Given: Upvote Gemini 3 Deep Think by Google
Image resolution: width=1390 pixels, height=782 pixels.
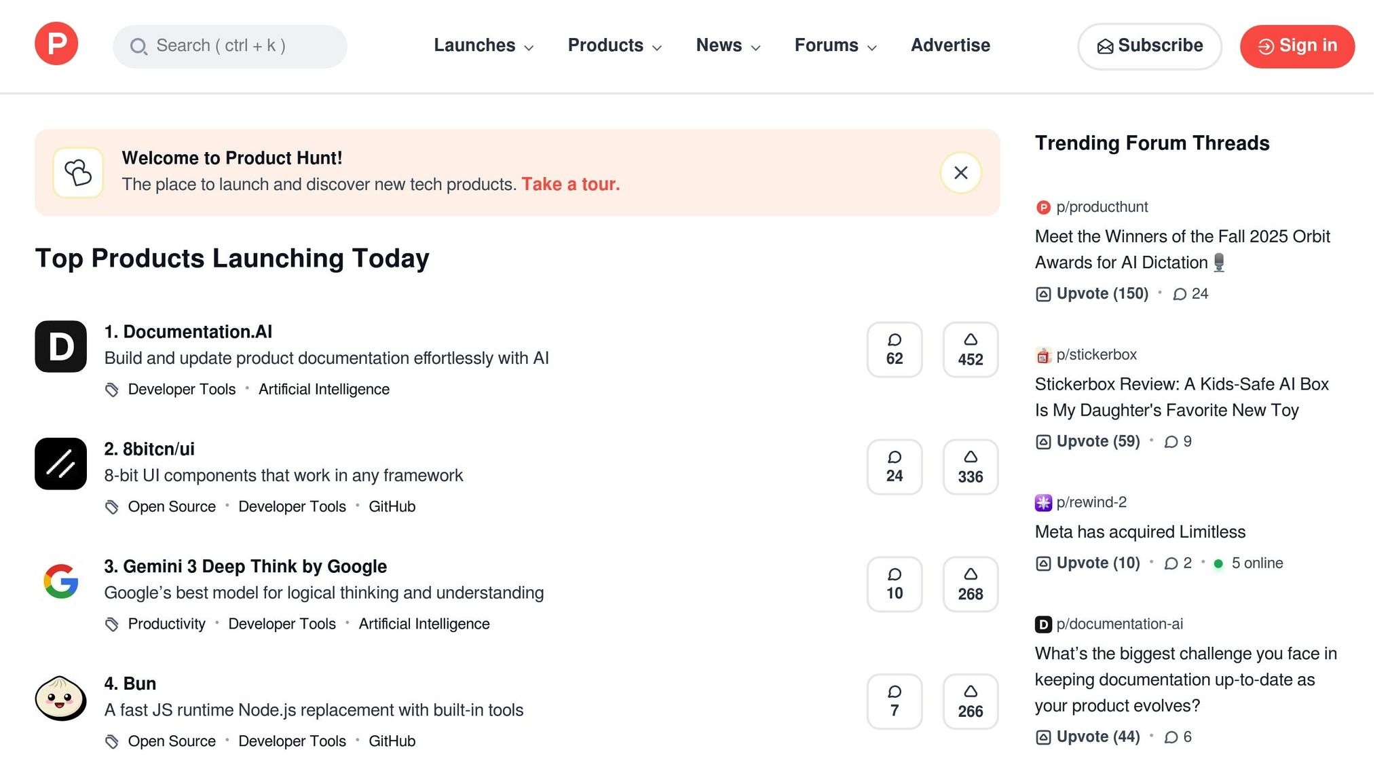Looking at the screenshot, I should click(x=970, y=584).
